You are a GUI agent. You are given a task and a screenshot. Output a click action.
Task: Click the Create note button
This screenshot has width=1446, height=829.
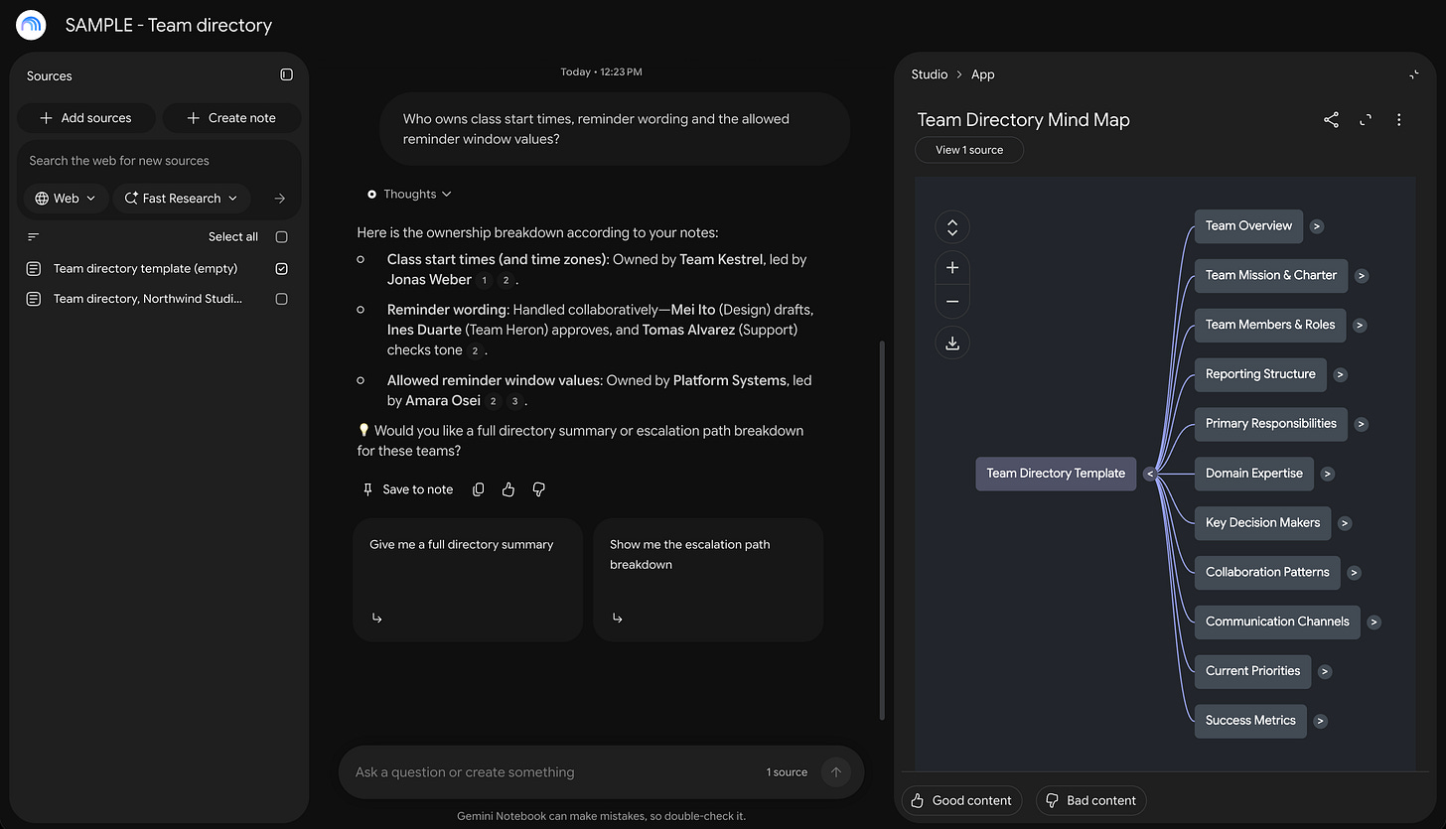tap(231, 118)
